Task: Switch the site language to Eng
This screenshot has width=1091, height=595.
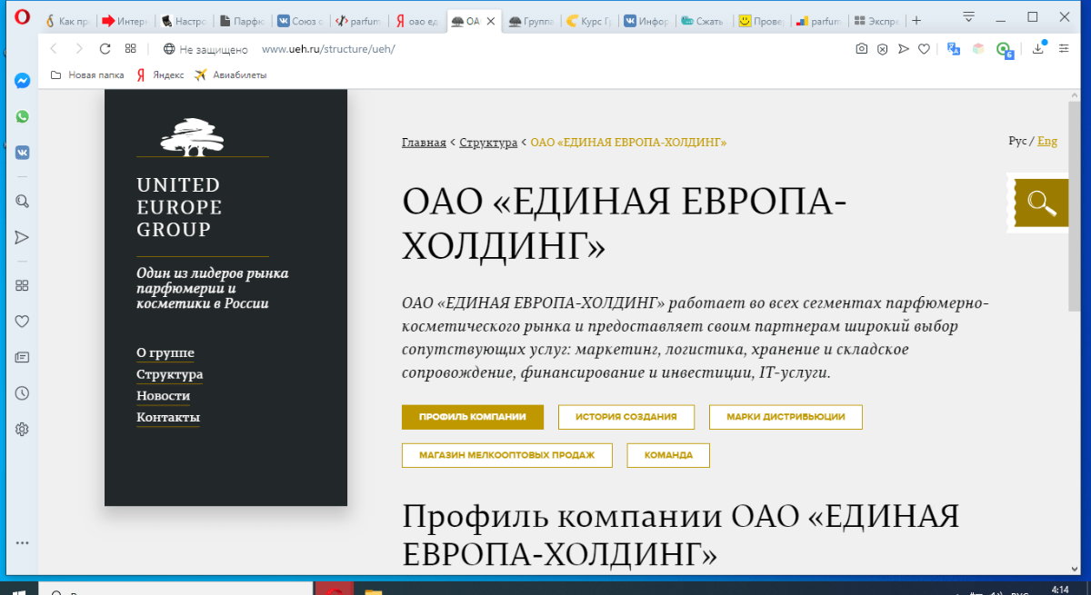Action: tap(1047, 141)
